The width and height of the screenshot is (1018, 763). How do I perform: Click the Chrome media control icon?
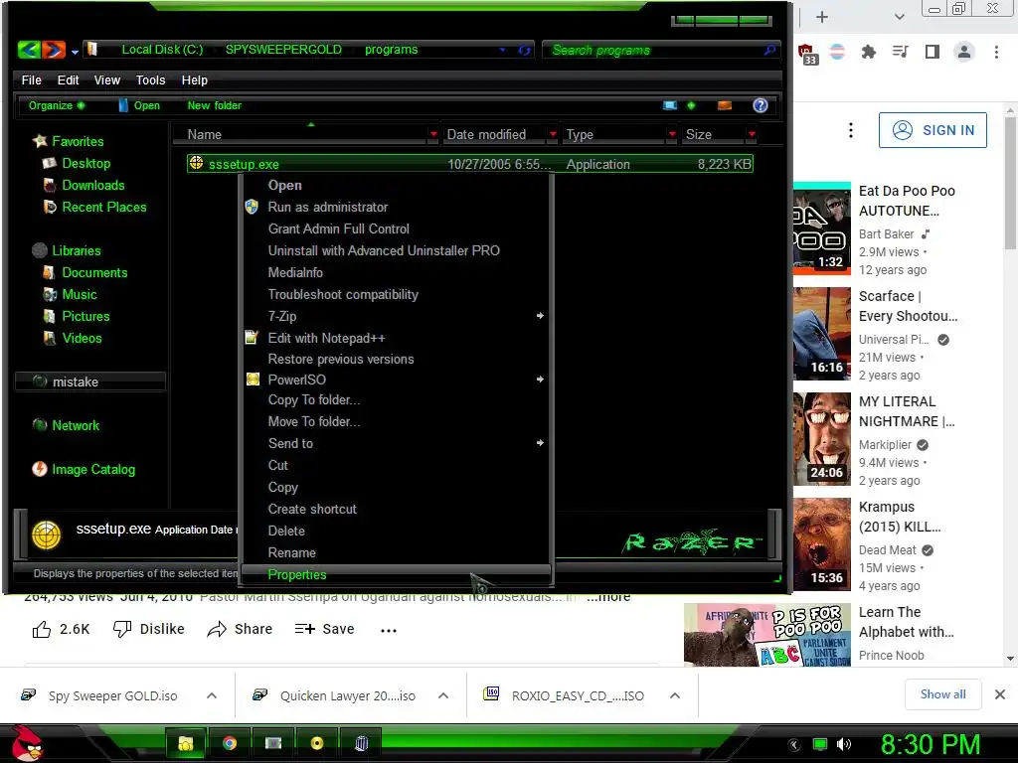click(x=901, y=52)
